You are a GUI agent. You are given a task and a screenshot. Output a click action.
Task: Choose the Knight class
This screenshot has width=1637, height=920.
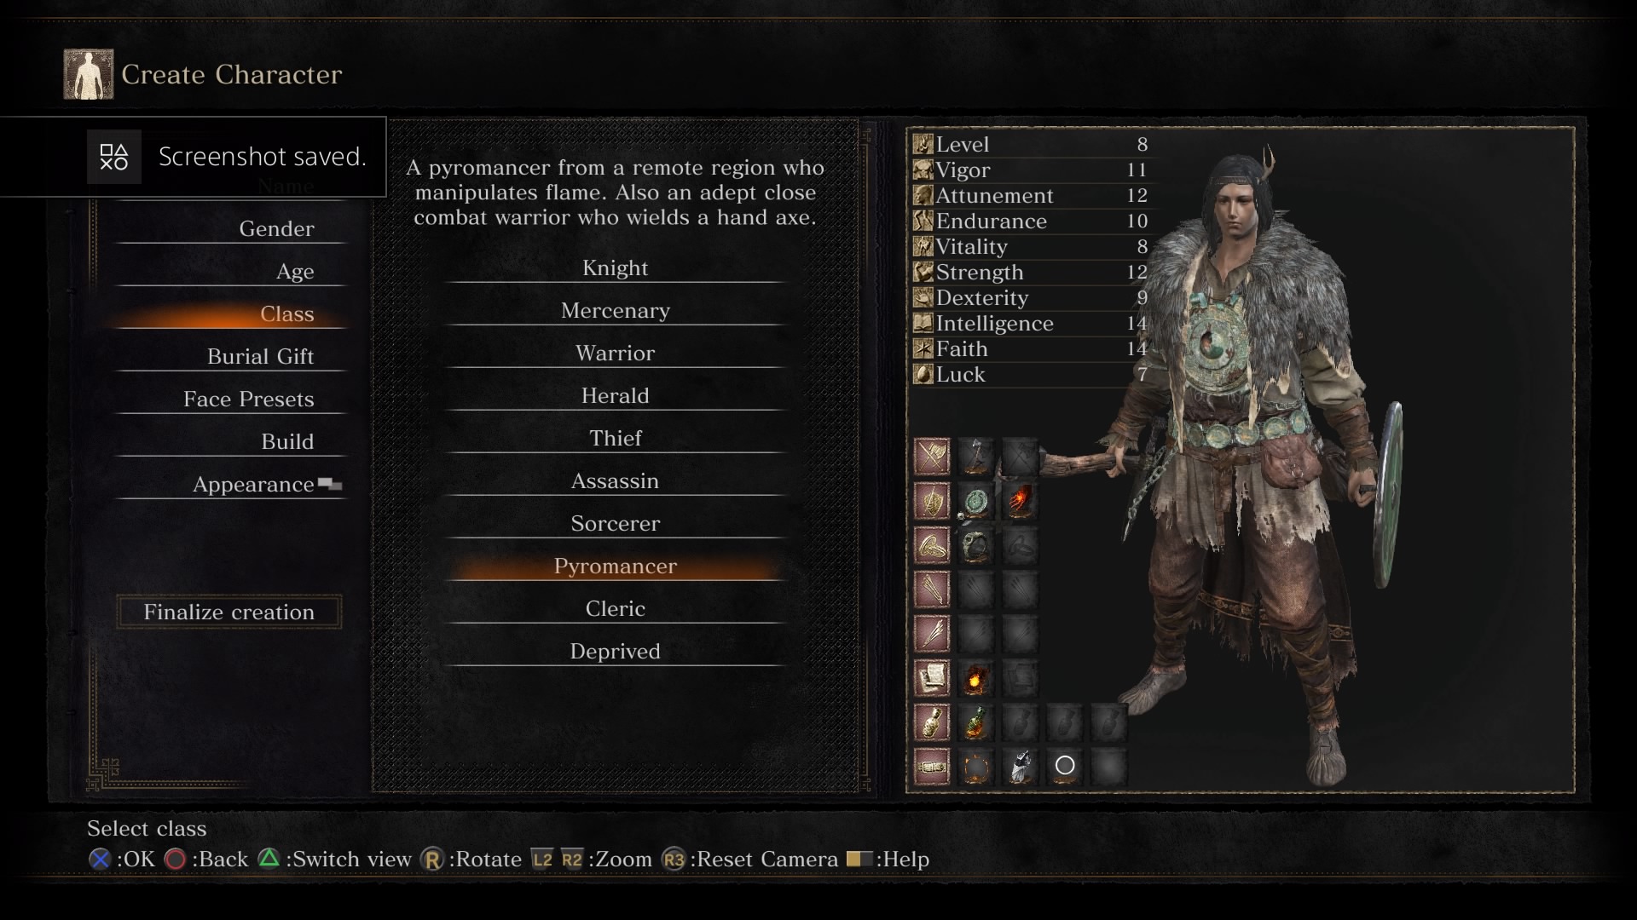point(615,268)
